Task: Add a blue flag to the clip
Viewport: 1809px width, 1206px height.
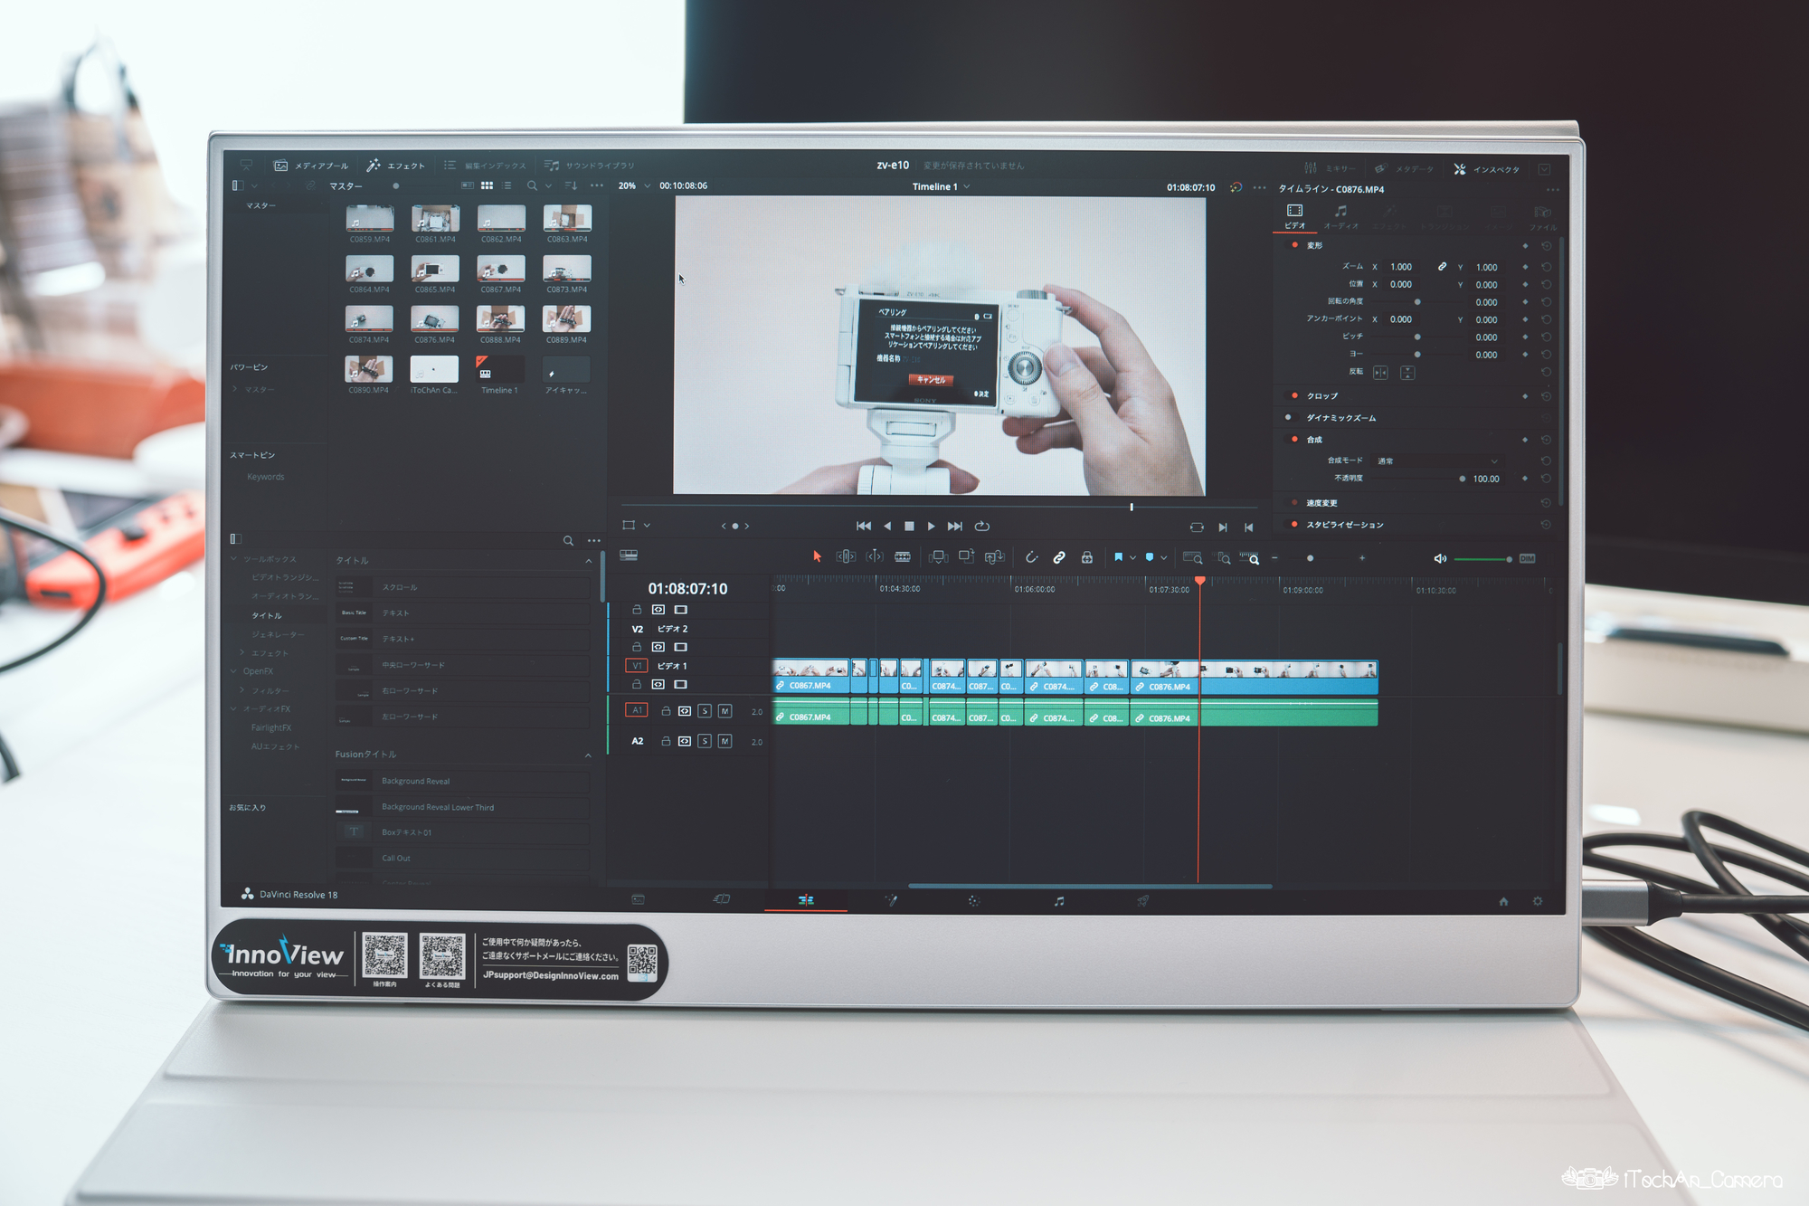Action: (x=1119, y=557)
